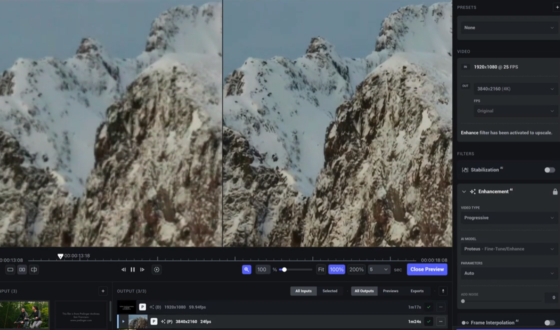Pause the preview playback

point(133,270)
